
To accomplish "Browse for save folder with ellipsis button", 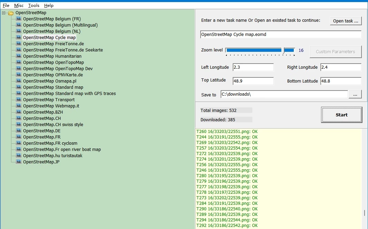I will [355, 94].
